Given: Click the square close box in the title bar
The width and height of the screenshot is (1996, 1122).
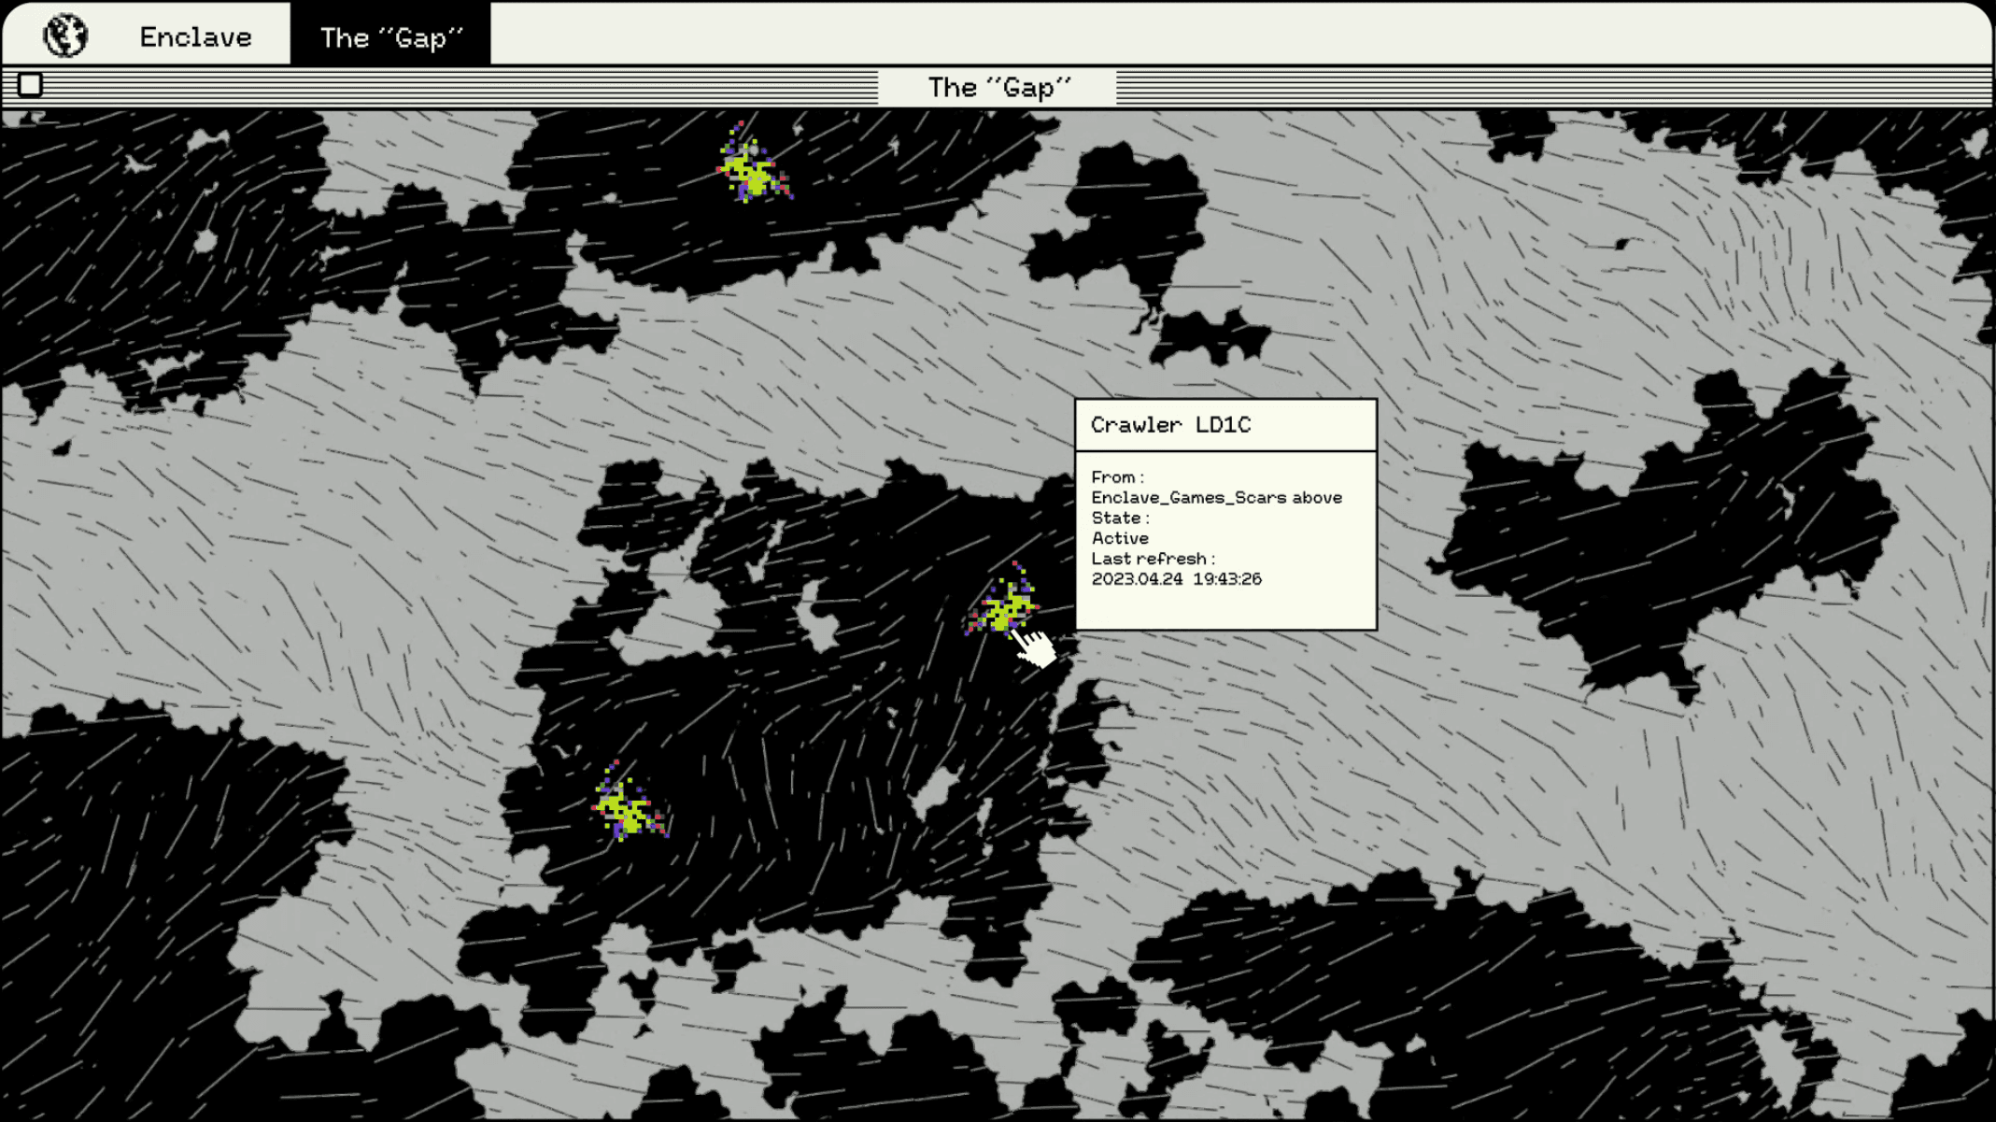Looking at the screenshot, I should (30, 85).
